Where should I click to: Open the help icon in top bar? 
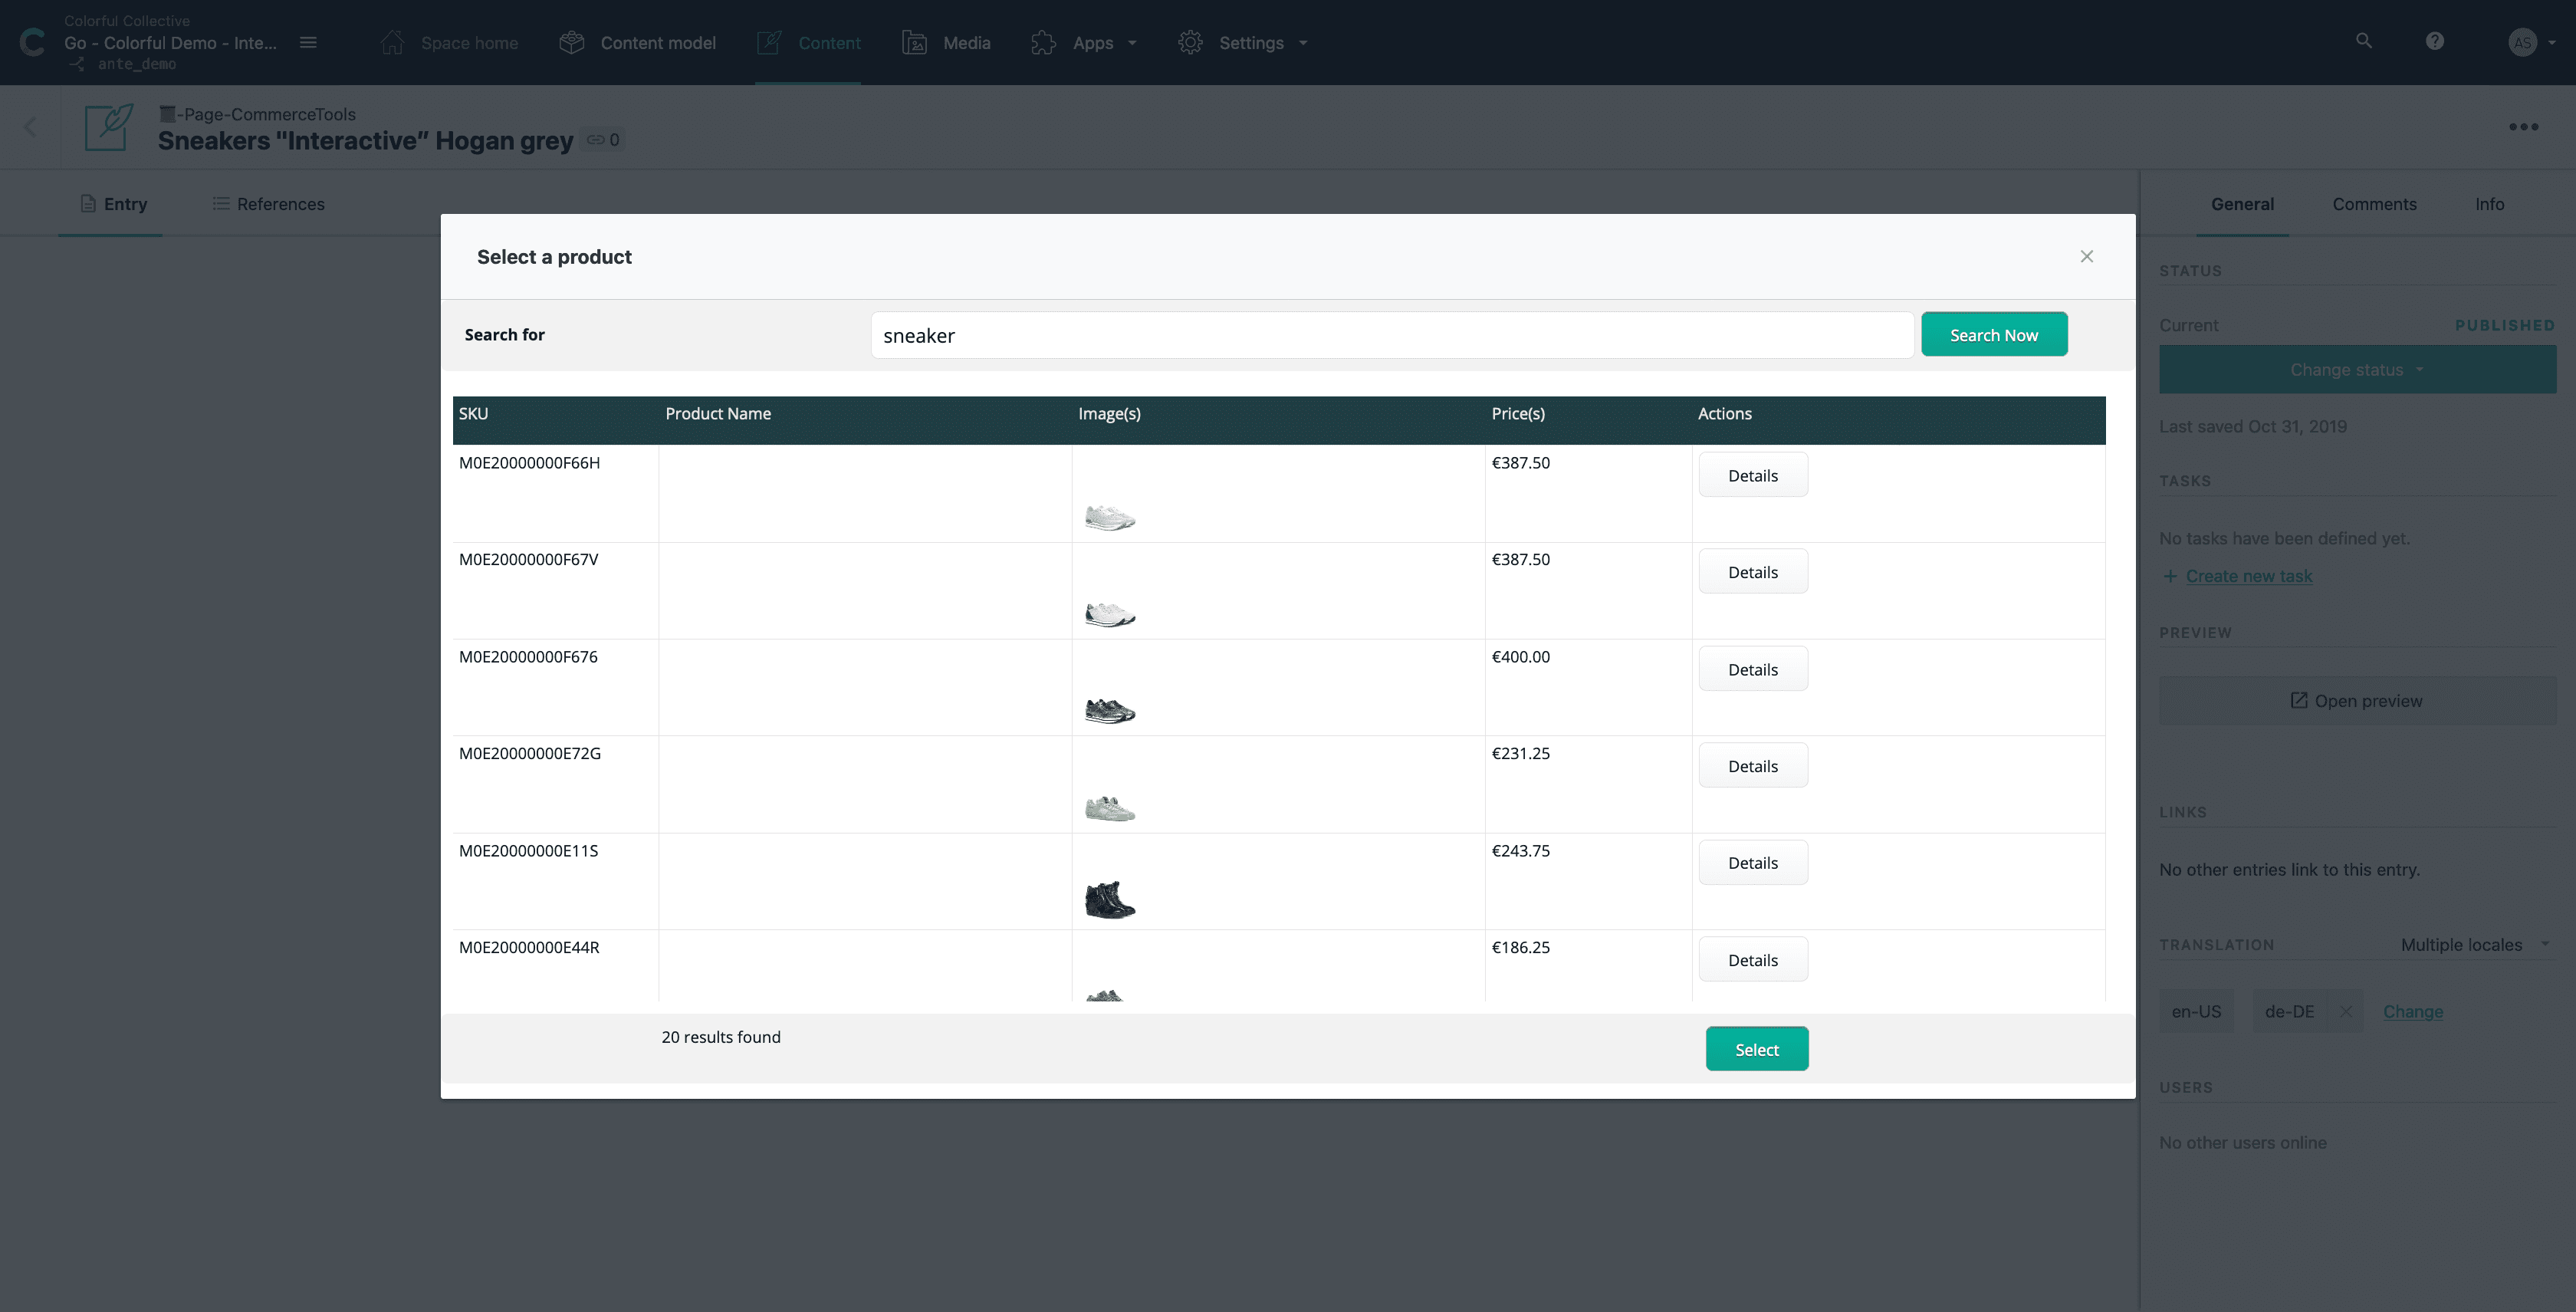pos(2434,40)
